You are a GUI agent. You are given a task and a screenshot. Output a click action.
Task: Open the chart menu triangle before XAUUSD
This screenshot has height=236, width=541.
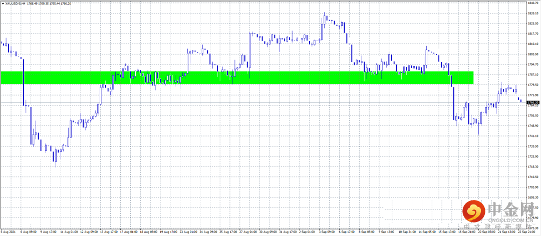(x=3, y=3)
